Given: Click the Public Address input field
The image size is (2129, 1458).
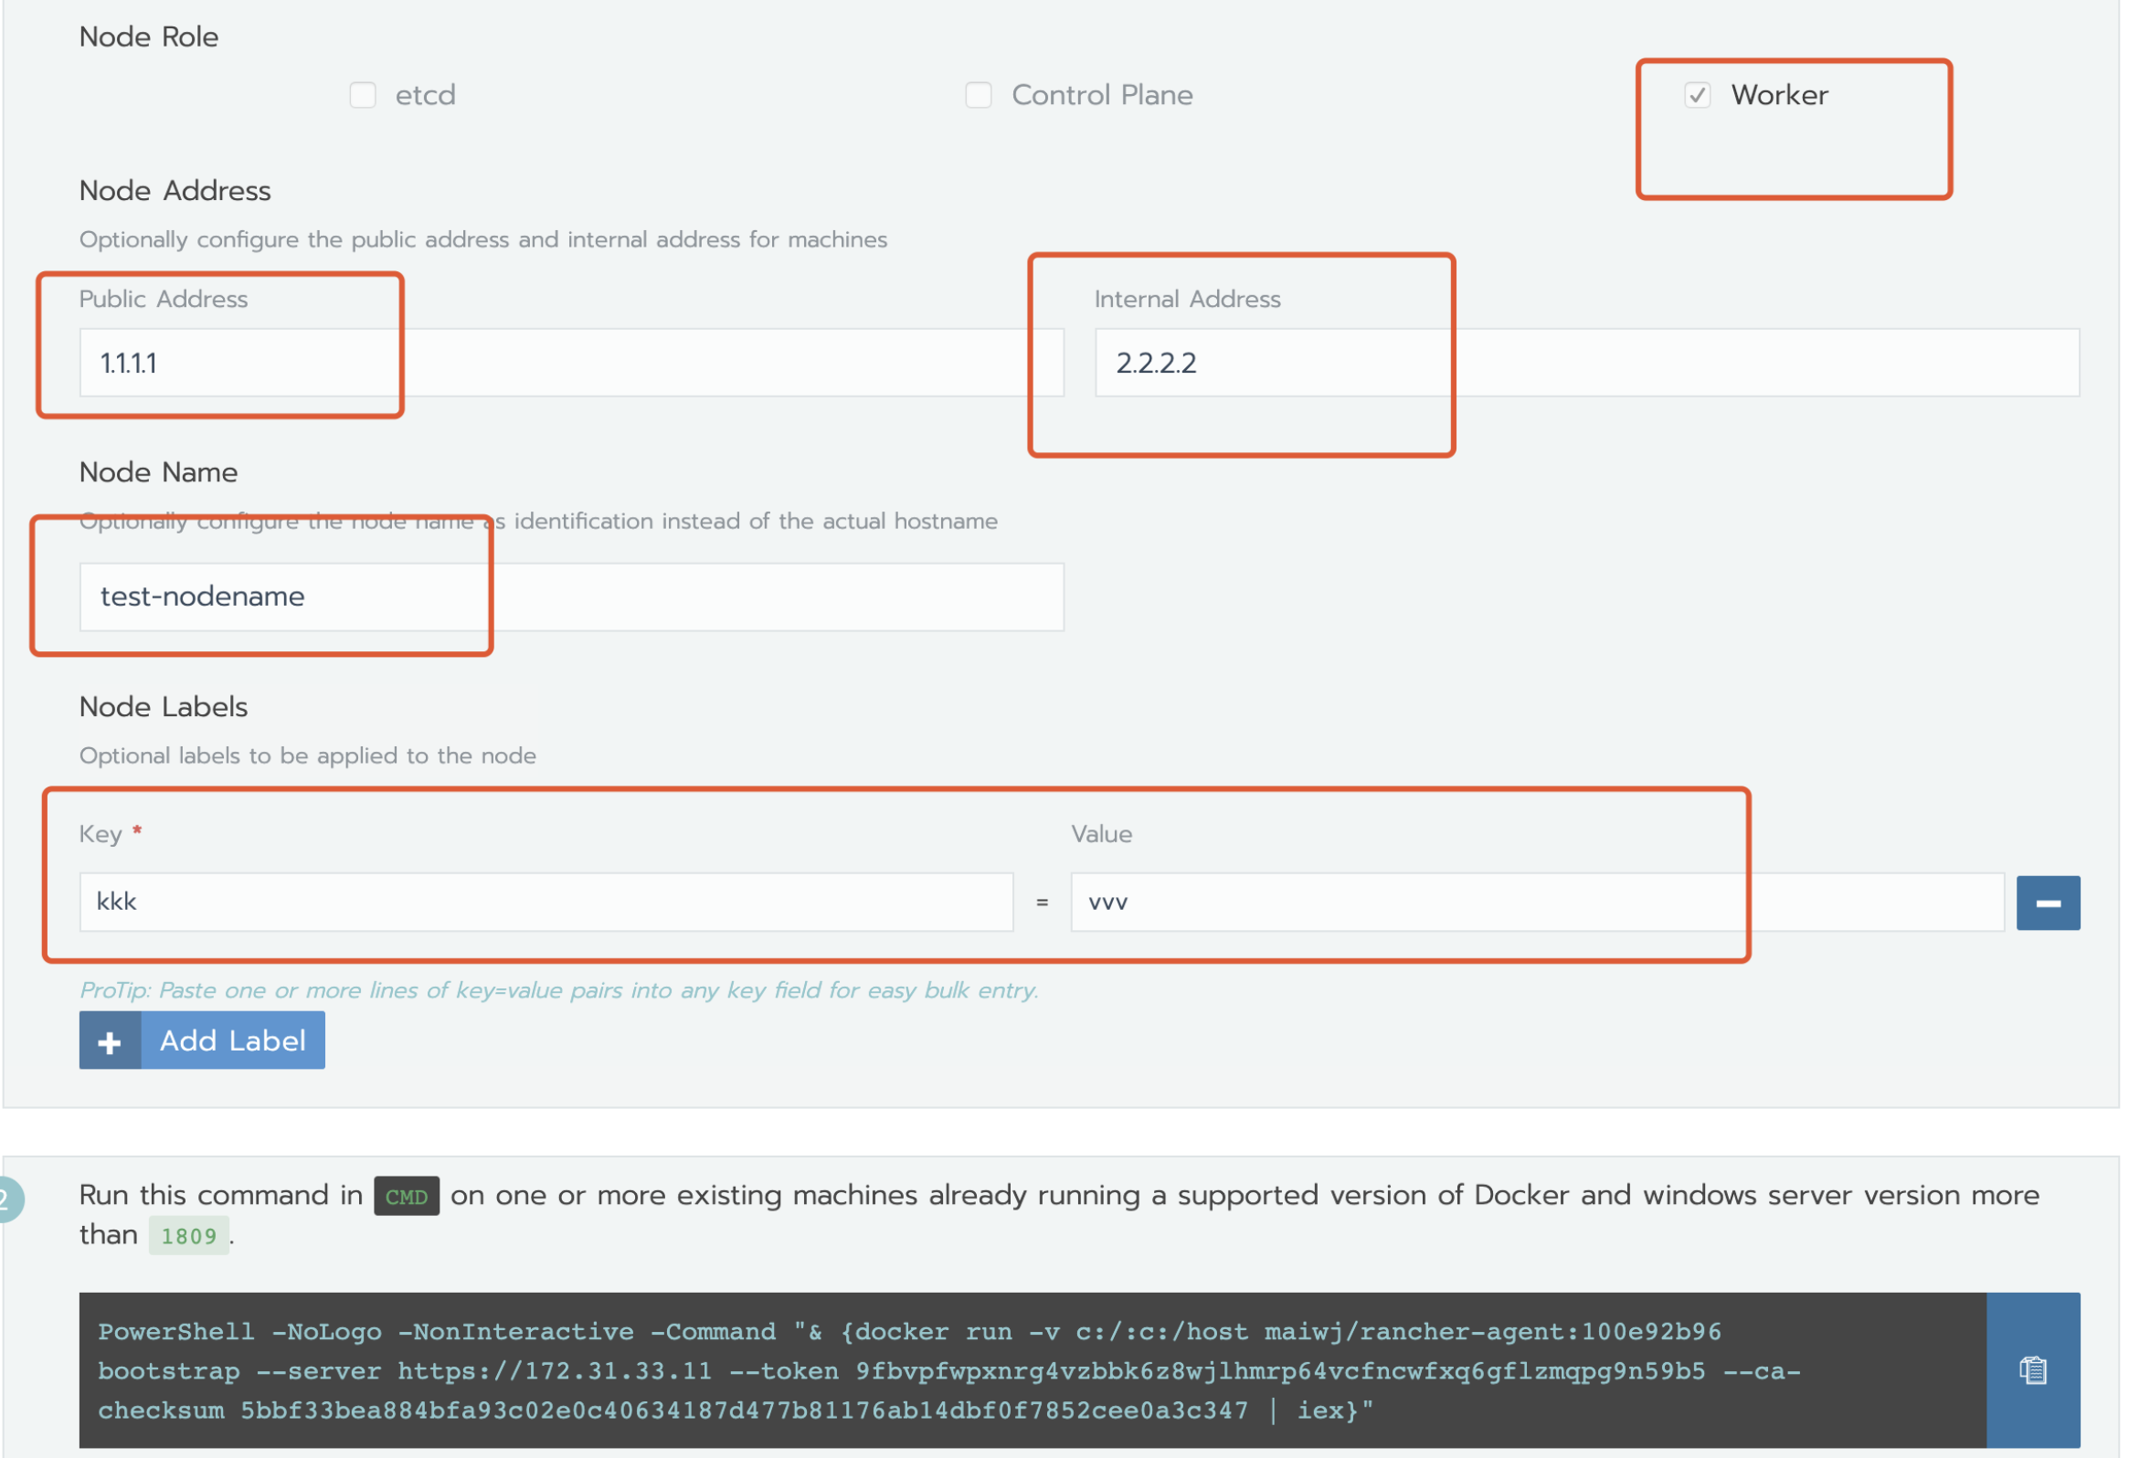Looking at the screenshot, I should 572,363.
